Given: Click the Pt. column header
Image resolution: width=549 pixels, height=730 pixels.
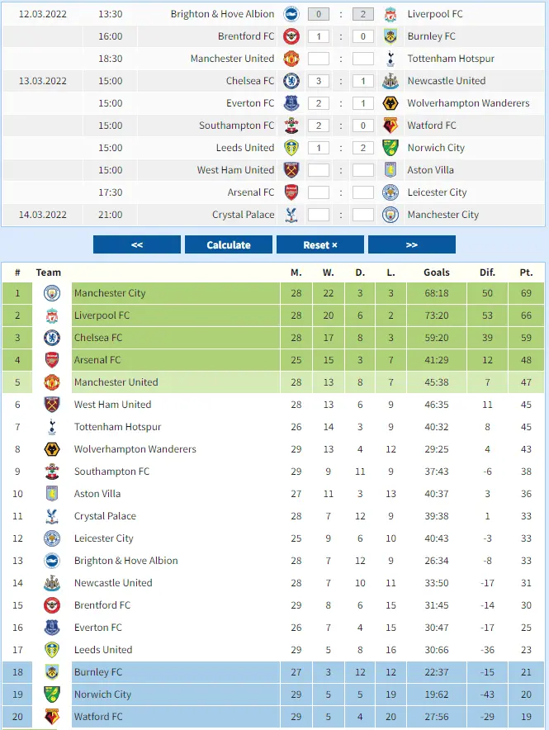Looking at the screenshot, I should pyautogui.click(x=526, y=273).
